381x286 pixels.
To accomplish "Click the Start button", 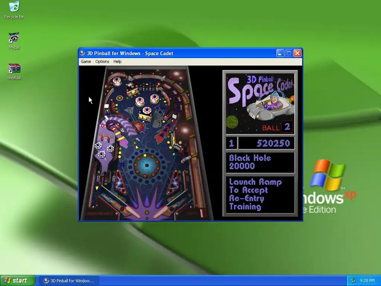I will tap(17, 281).
